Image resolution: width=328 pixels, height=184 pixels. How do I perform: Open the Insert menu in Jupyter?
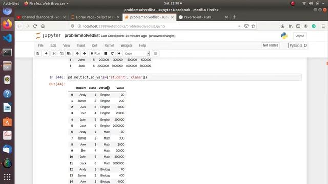(81, 45)
